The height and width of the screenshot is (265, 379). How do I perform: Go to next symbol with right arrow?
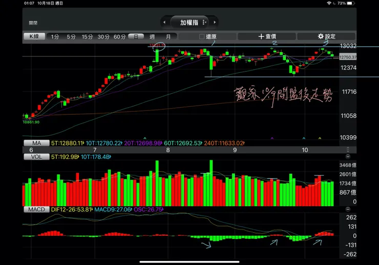pyautogui.click(x=215, y=22)
